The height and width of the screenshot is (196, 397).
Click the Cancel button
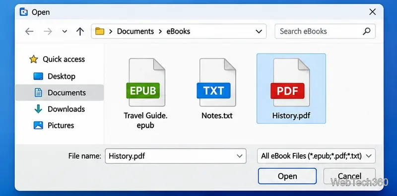[x=349, y=176]
